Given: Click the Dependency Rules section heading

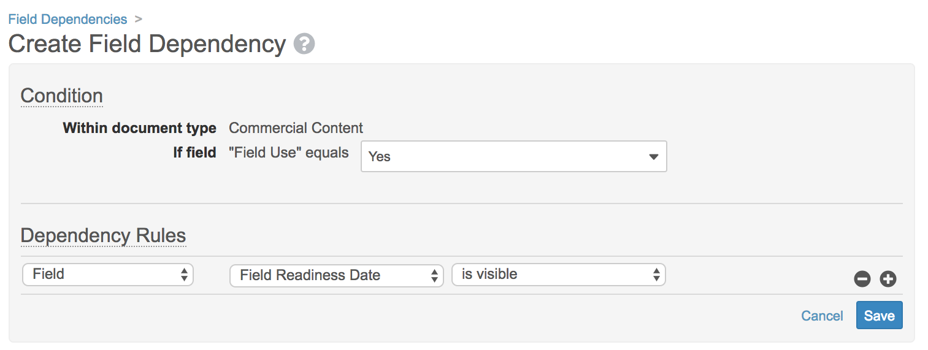Looking at the screenshot, I should (103, 236).
